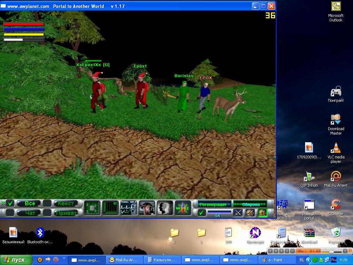Expand hidden system tray icons arrow
The image size is (353, 265).
coord(309,259)
